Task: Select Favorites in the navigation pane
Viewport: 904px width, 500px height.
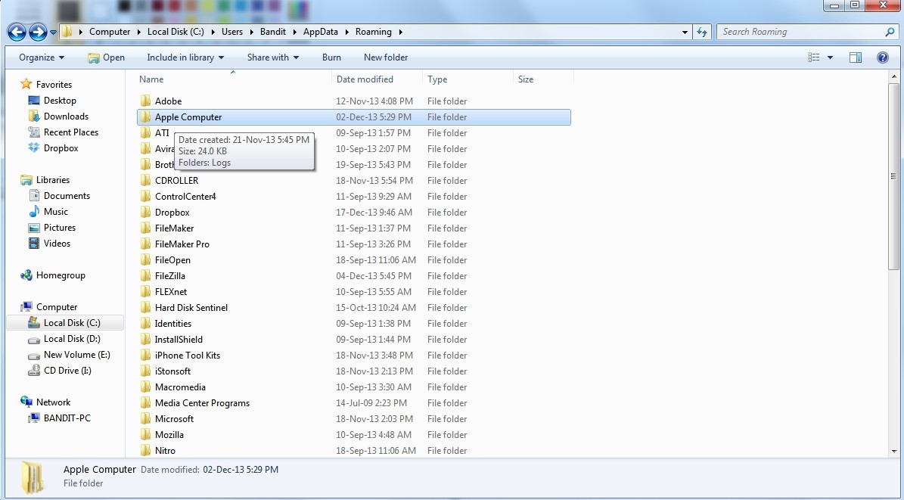Action: click(x=54, y=84)
